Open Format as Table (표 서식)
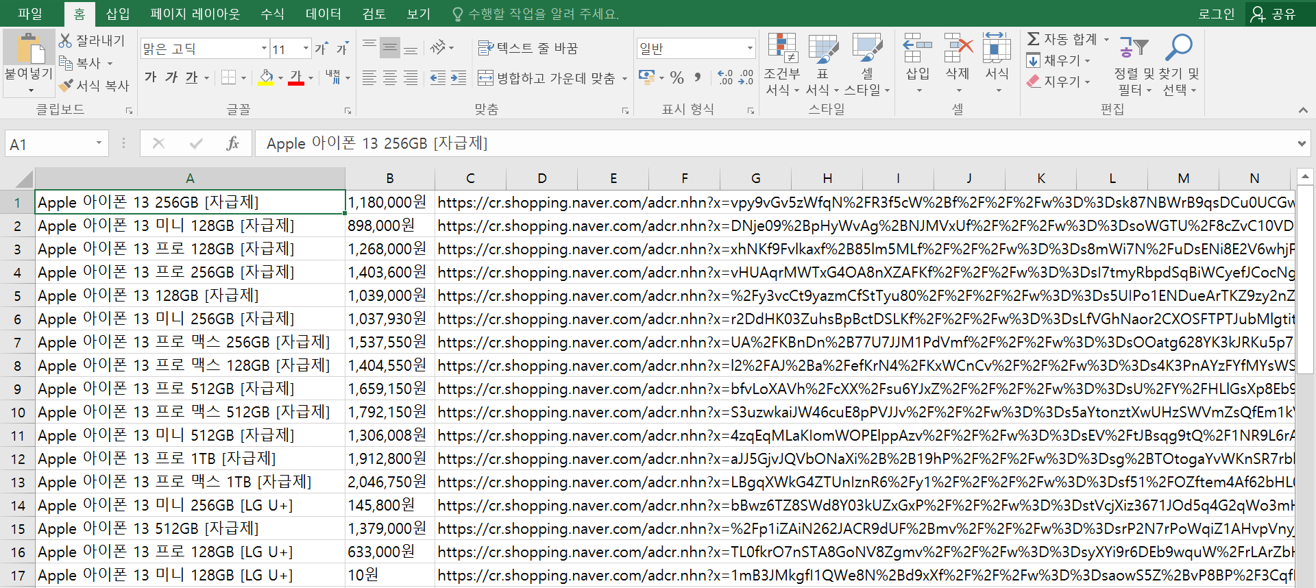 [822, 64]
